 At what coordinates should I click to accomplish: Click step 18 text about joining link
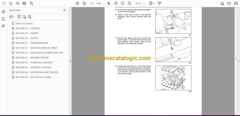pos(133,70)
